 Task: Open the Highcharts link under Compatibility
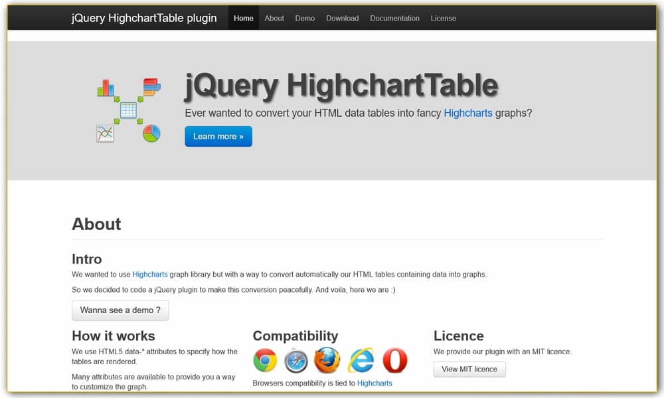pos(374,383)
